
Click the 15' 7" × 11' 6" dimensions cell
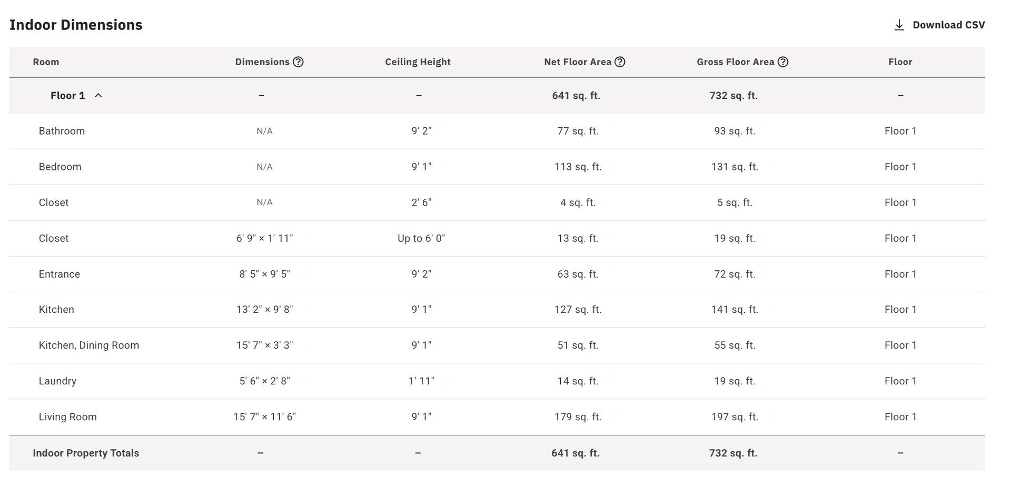(x=264, y=417)
